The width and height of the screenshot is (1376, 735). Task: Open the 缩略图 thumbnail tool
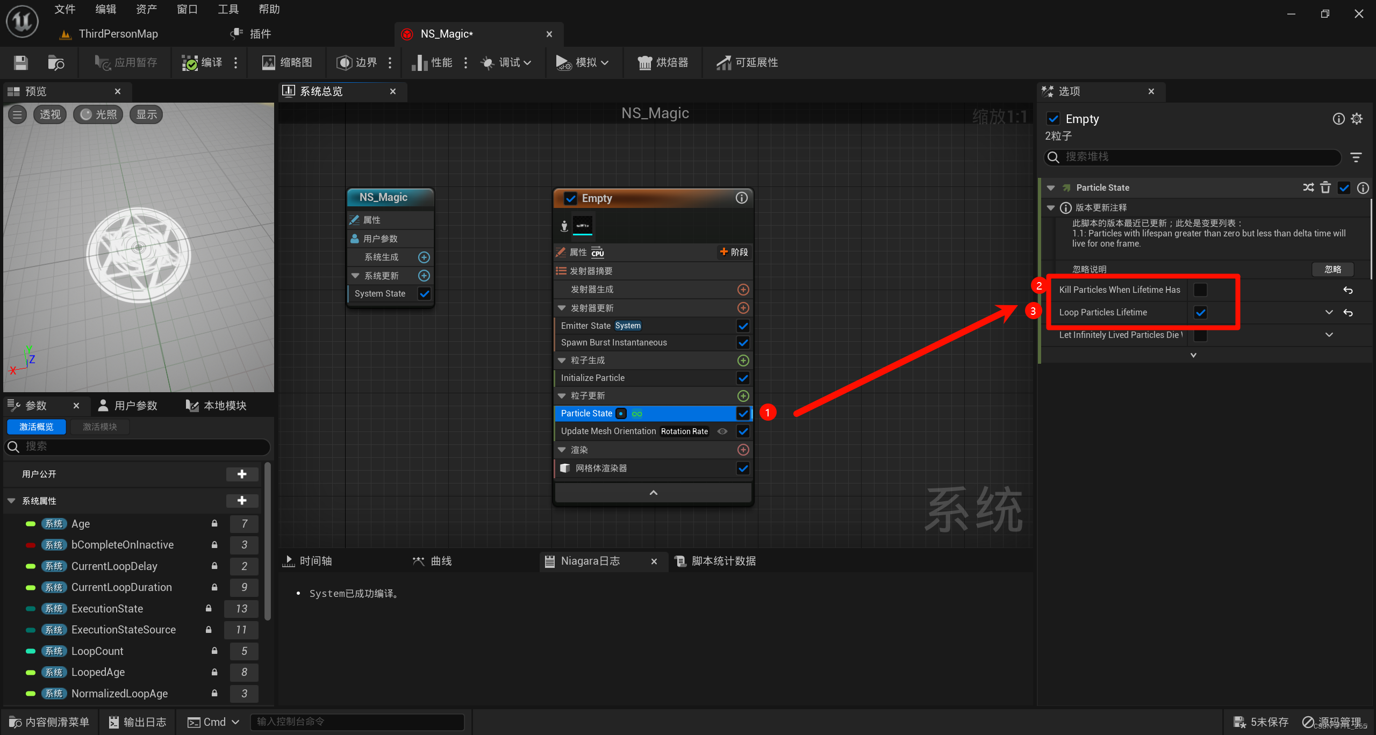click(287, 63)
